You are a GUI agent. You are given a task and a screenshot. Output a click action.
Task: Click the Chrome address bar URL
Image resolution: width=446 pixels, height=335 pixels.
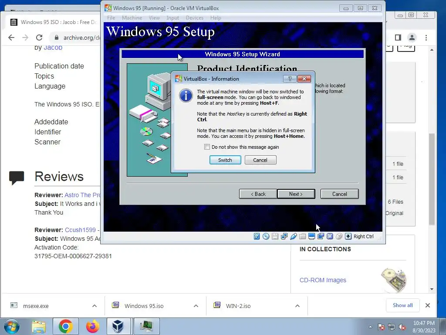click(x=81, y=38)
